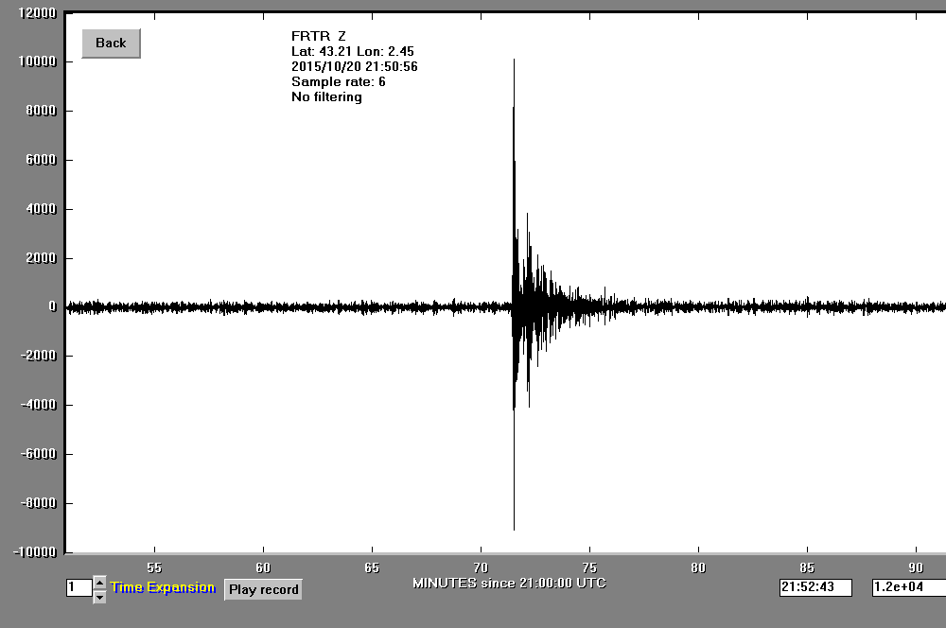Select the 'FRTR Z' station label
The width and height of the screenshot is (946, 628).
pos(319,36)
